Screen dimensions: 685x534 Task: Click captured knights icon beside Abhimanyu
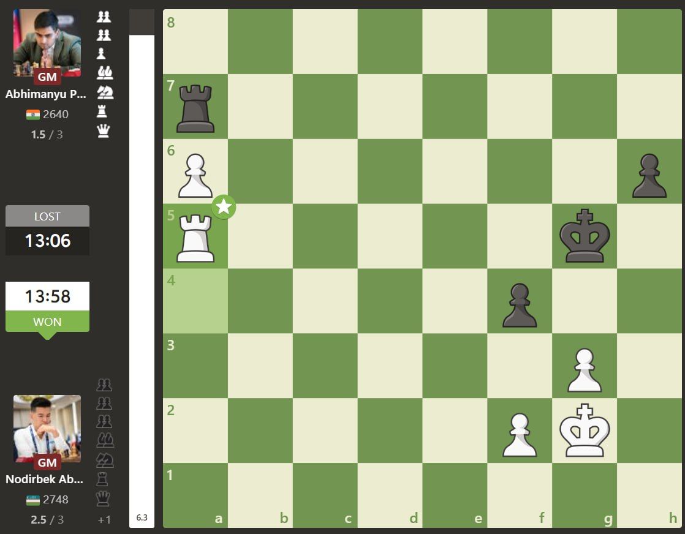(x=105, y=92)
